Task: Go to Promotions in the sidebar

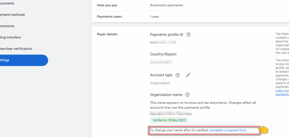Action: (7, 26)
